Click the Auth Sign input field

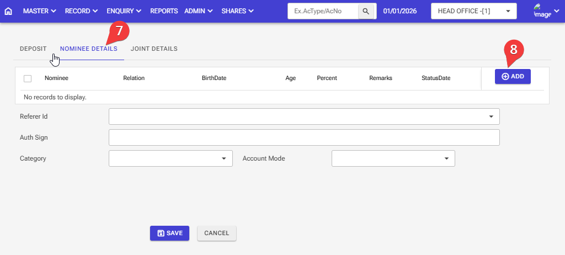tap(304, 137)
